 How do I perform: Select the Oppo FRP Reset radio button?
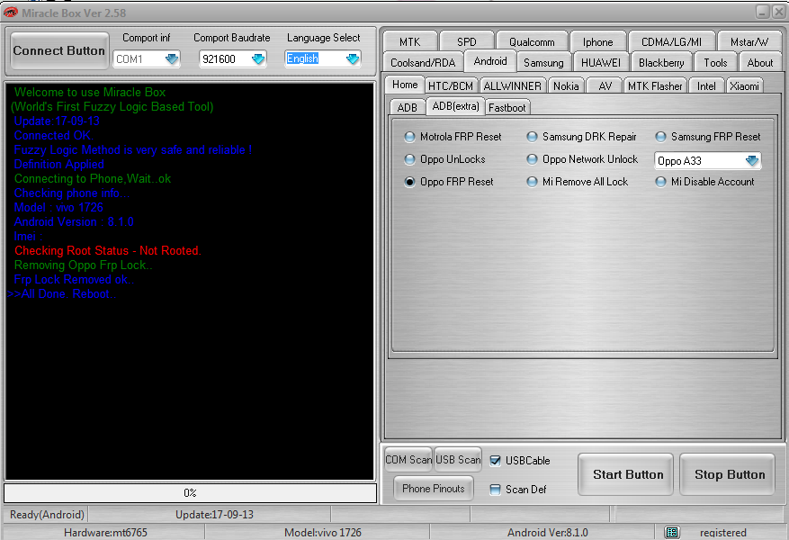coord(410,182)
